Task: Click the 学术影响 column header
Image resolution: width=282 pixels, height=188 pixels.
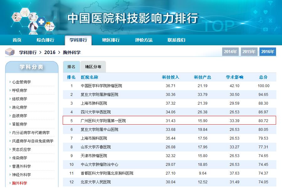Action: tap(234, 77)
